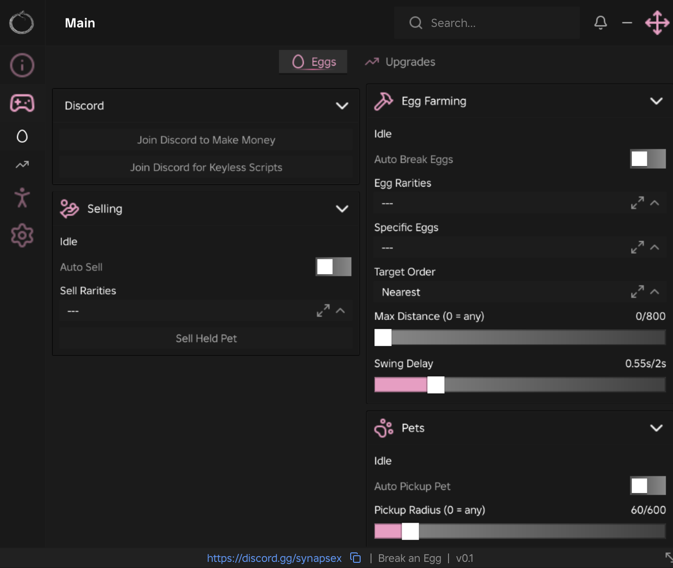Click the notification bell icon
This screenshot has width=673, height=568.
[601, 23]
